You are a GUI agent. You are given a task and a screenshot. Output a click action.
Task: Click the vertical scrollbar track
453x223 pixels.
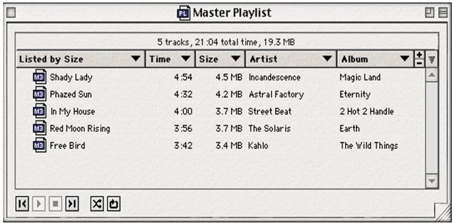(x=432, y=128)
